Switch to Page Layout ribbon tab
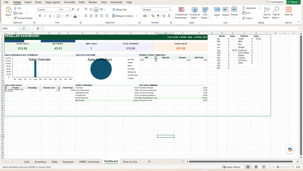The width and height of the screenshot is (303, 171). [53, 2]
